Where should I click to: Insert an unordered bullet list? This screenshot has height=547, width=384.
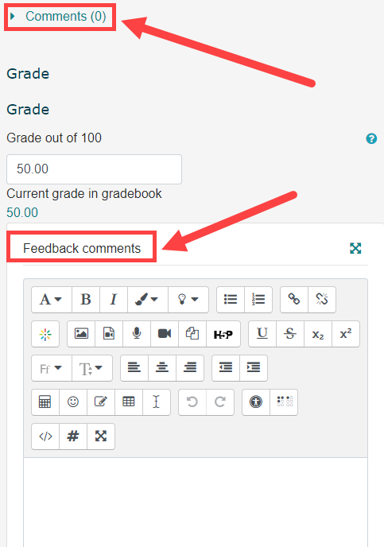coord(231,300)
